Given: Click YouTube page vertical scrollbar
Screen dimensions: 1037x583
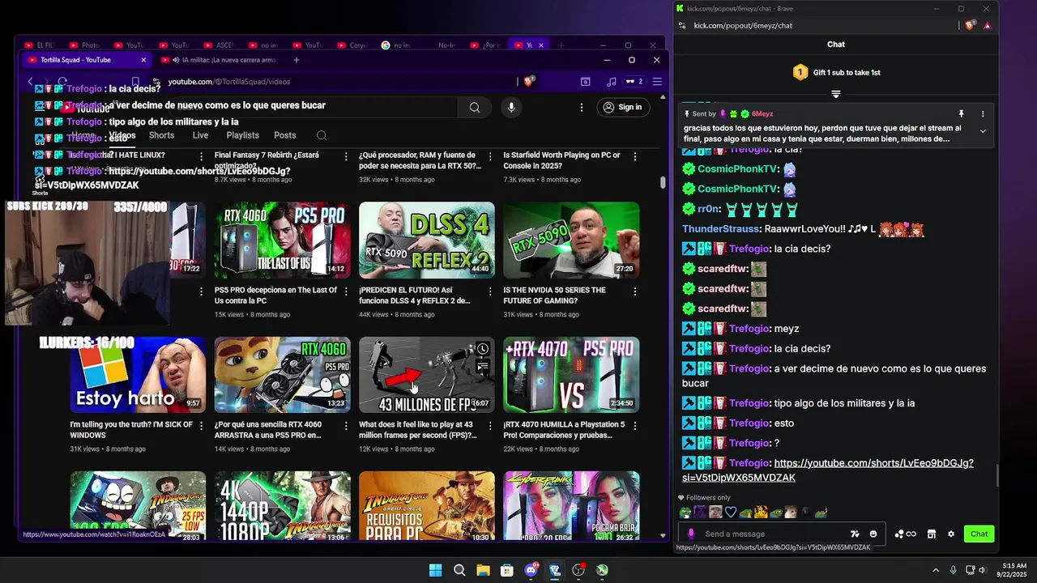Looking at the screenshot, I should 662,183.
